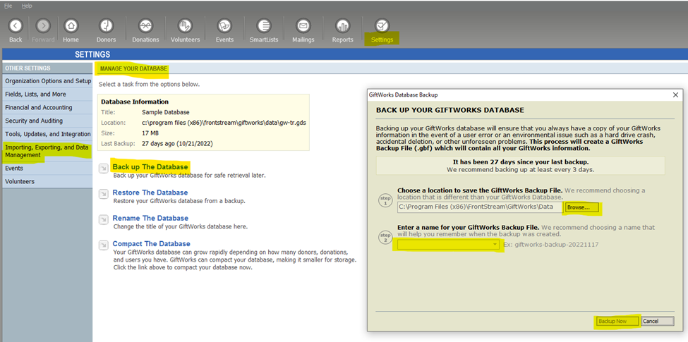Select Organization Options and Setup

coord(47,81)
